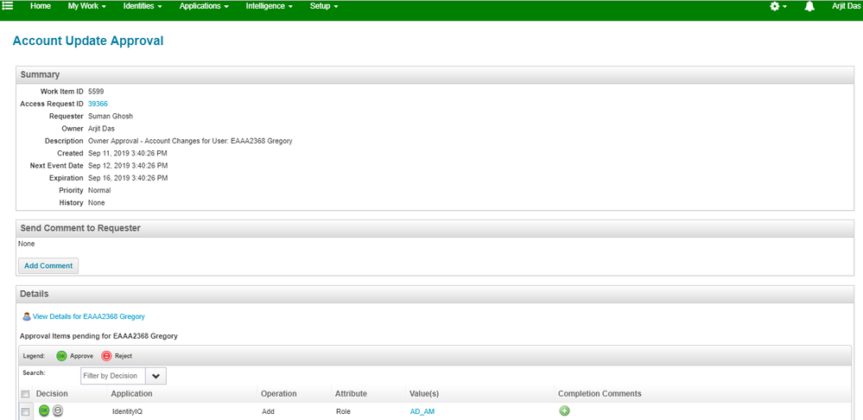863x420 pixels.
Task: Expand the Identities menu
Action: (x=143, y=6)
